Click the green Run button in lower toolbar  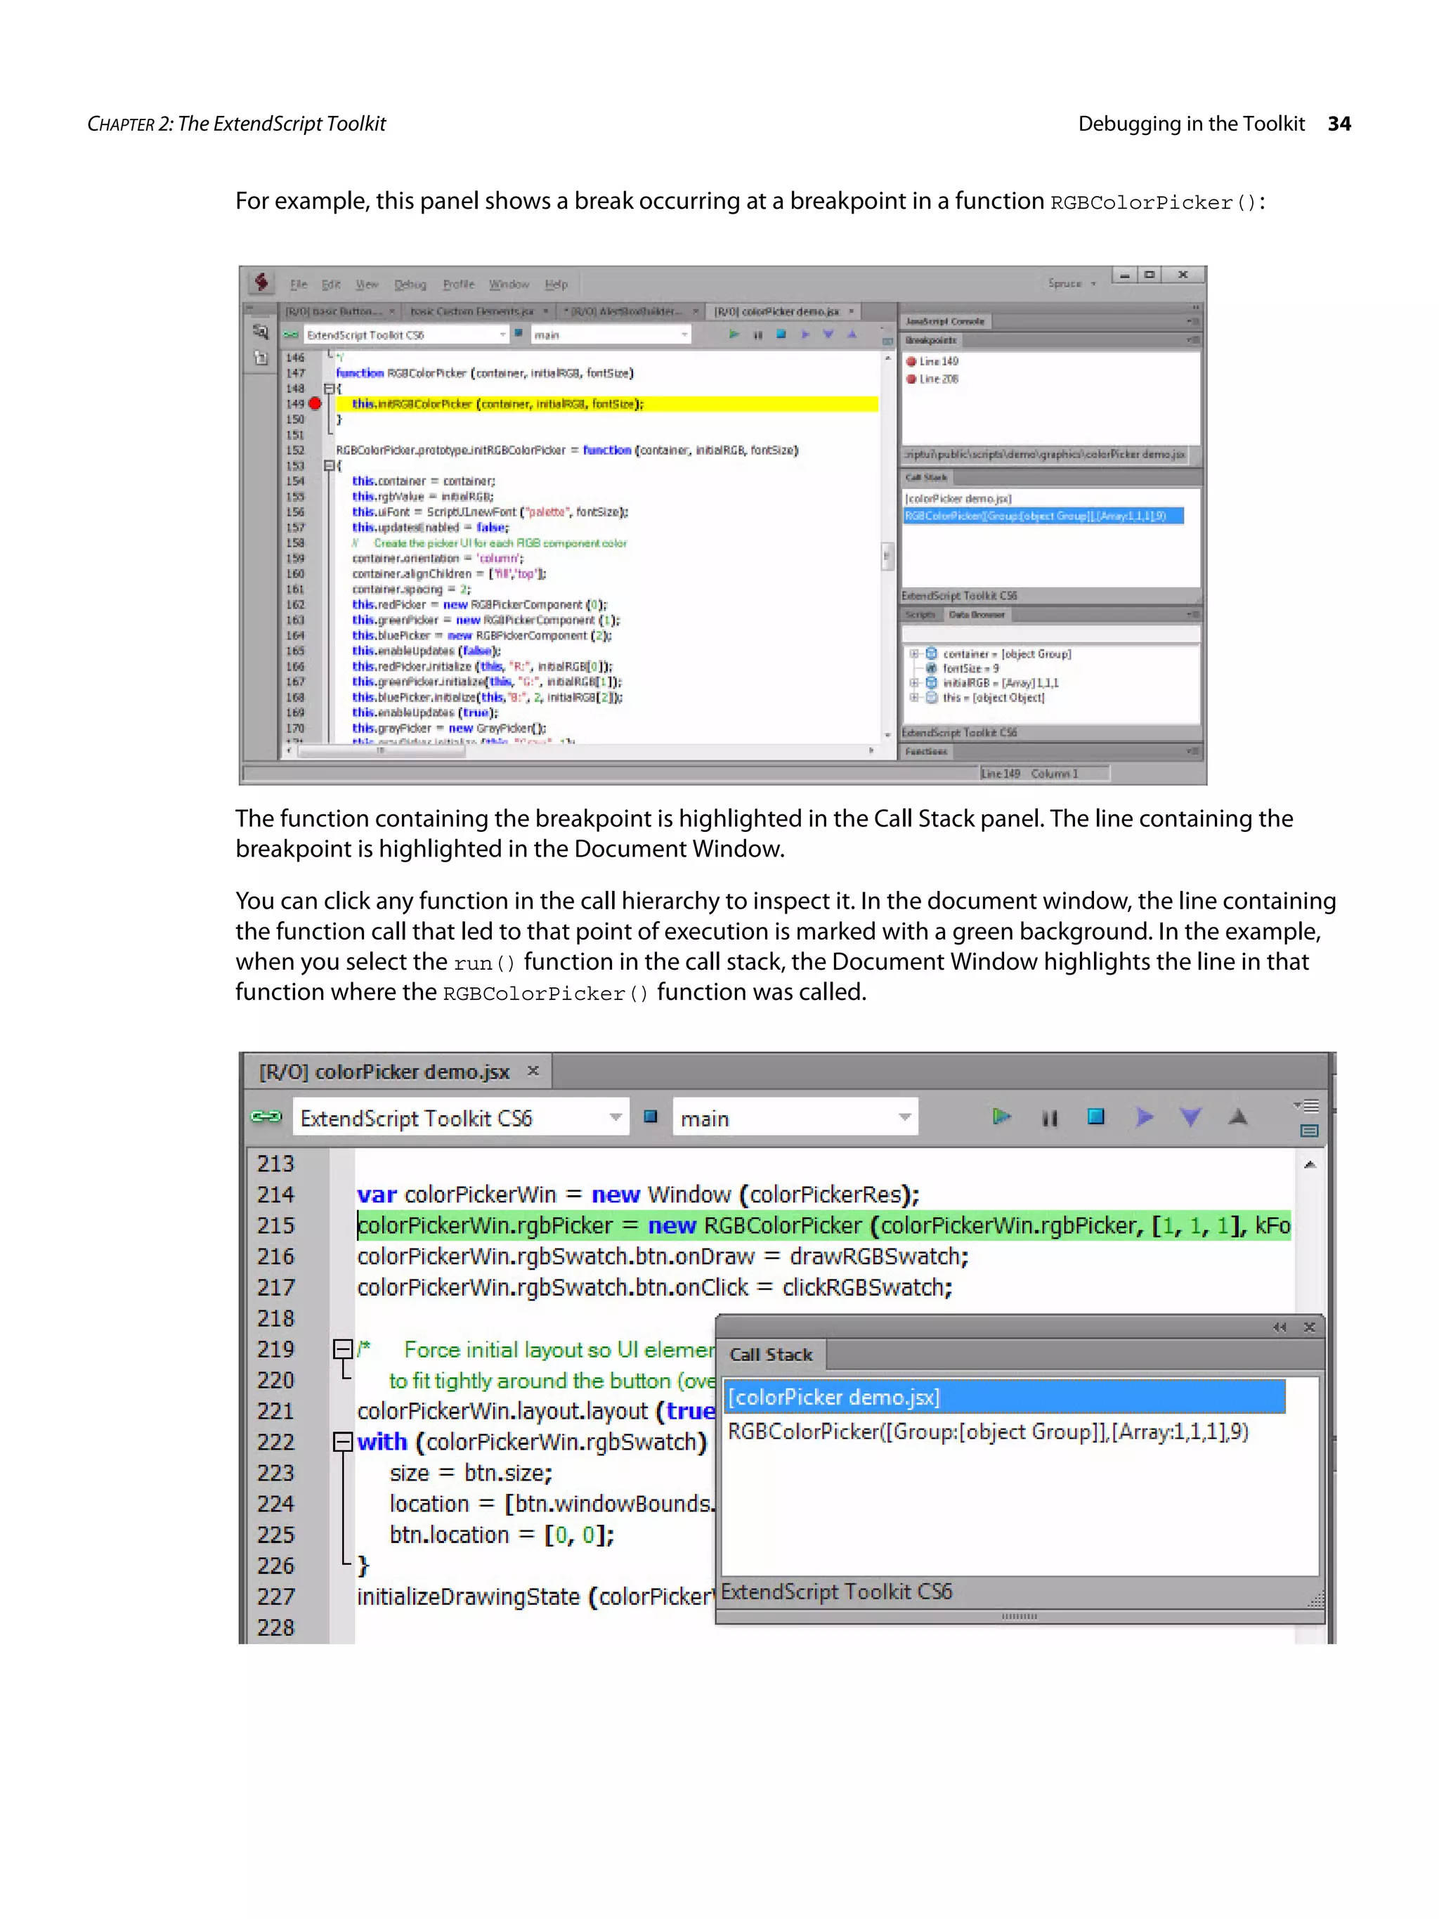[x=1001, y=1117]
